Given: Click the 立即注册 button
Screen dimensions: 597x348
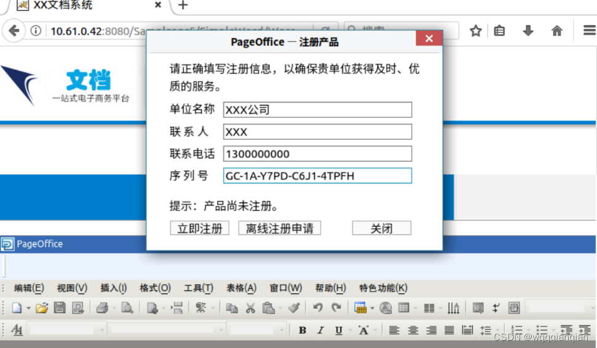Looking at the screenshot, I should pyautogui.click(x=199, y=228).
